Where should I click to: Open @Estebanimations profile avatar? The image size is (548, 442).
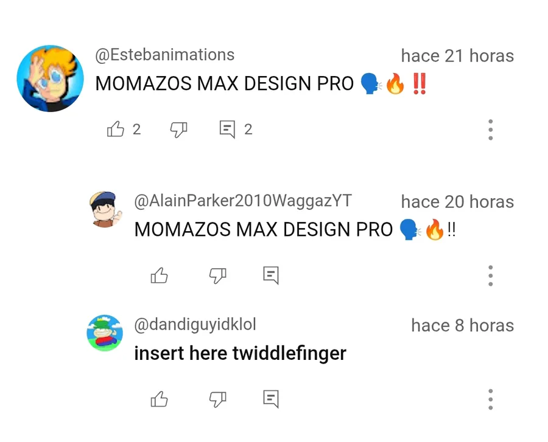click(x=51, y=78)
